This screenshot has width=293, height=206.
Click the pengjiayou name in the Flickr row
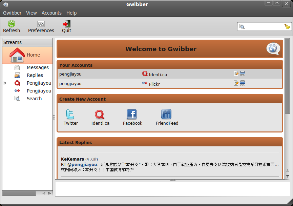(70, 84)
